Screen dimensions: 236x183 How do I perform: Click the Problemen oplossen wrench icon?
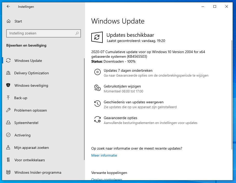pos(8,110)
